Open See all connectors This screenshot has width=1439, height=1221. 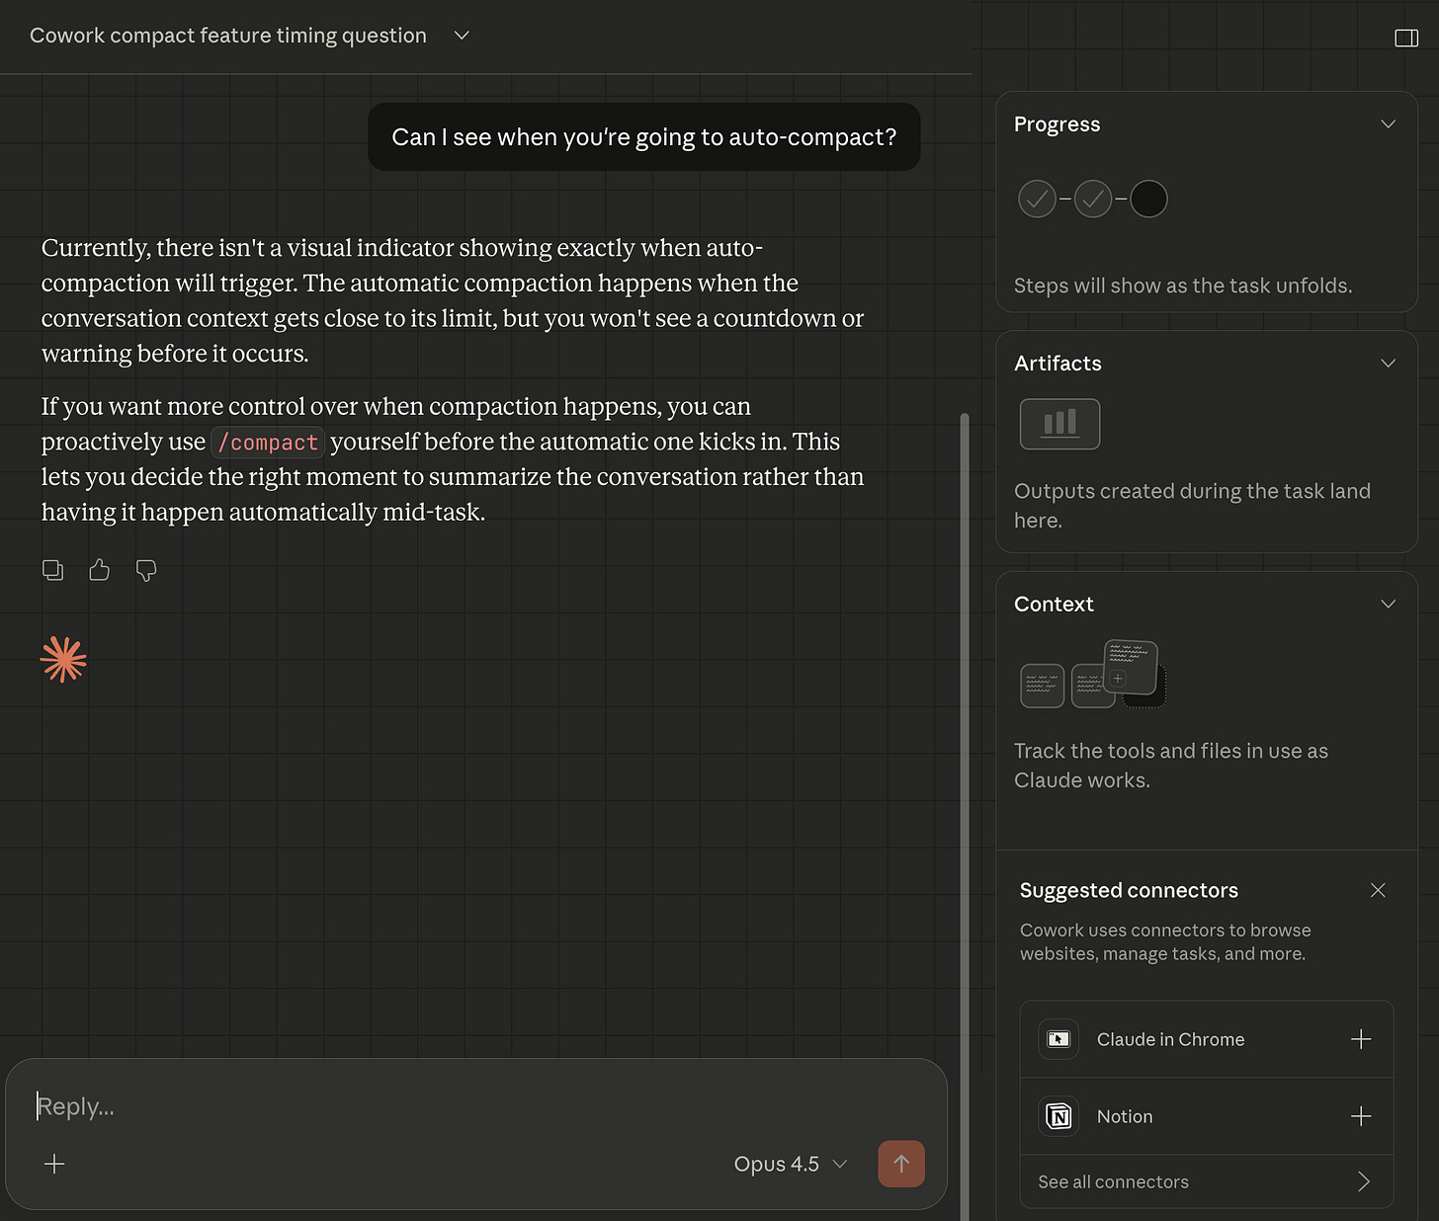tap(1207, 1181)
